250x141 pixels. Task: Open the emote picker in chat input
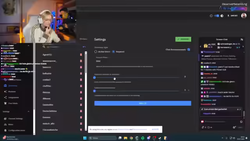[241, 122]
